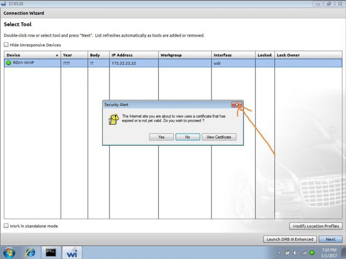The height and width of the screenshot is (259, 346).
Task: Click No in the Security Alert dialog
Action: [x=188, y=137]
